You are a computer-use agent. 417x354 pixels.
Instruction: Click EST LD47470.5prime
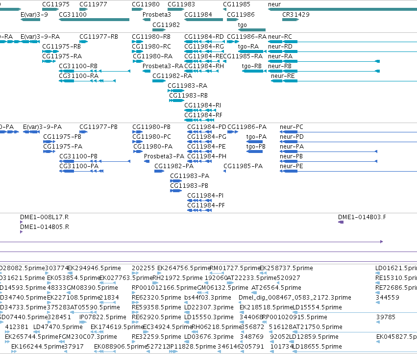[58, 327]
